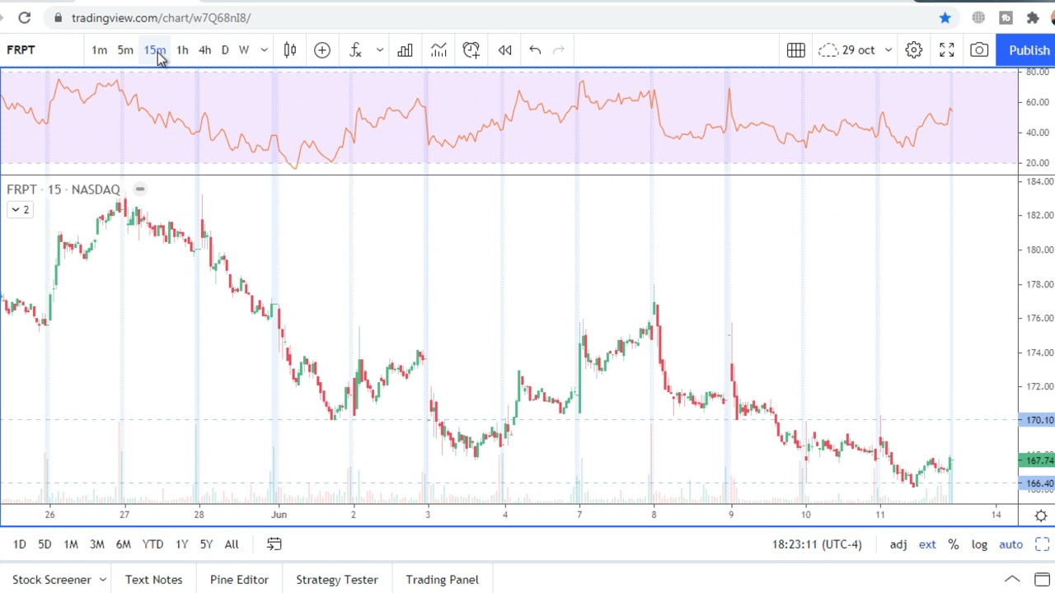Set date range to 5D
Viewport: 1055px width, 593px height.
click(45, 544)
